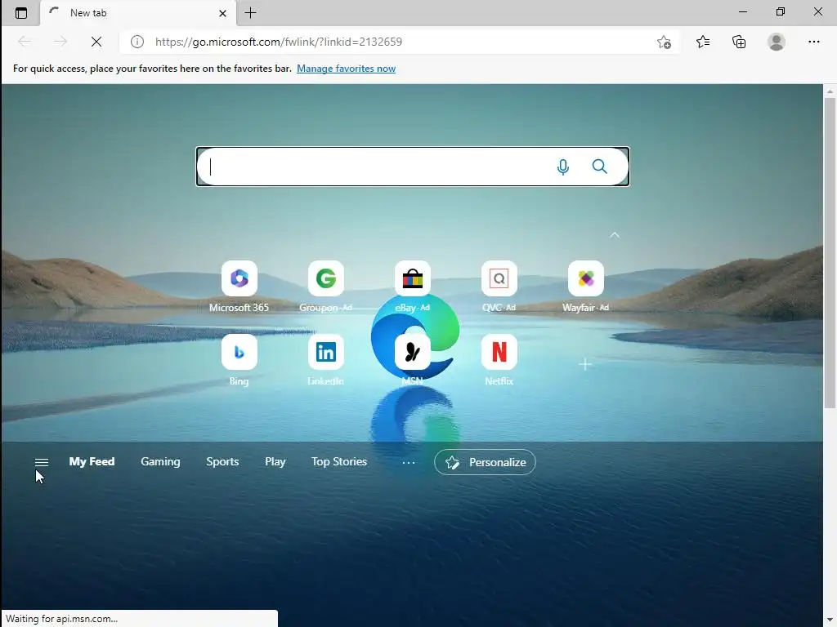Switch to the Play tab
837x627 pixels.
click(275, 462)
